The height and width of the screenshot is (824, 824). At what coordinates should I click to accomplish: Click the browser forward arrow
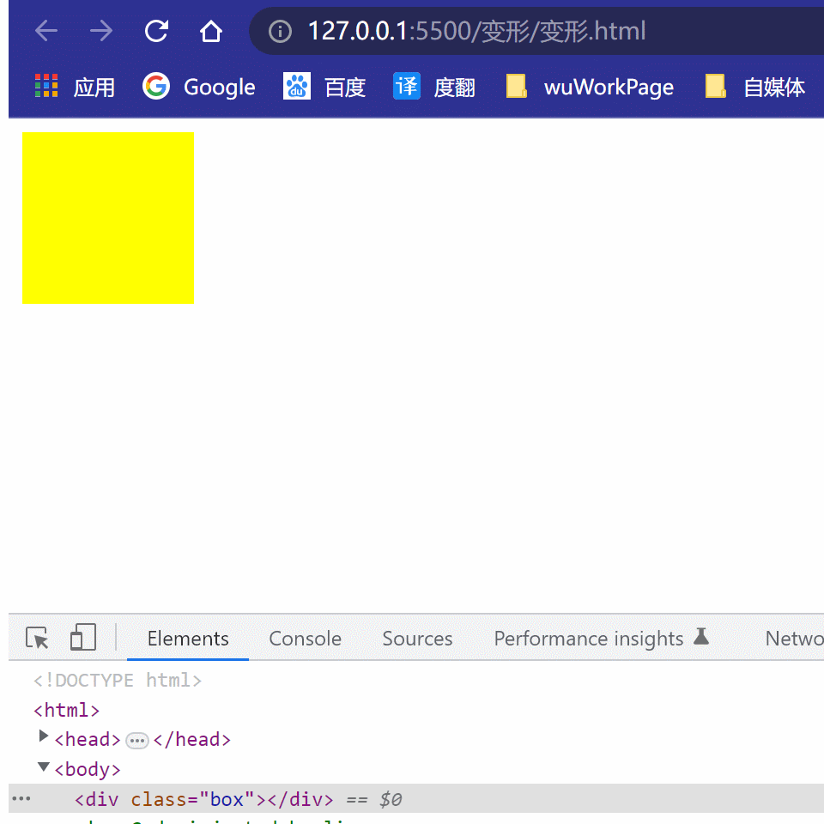coord(101,32)
